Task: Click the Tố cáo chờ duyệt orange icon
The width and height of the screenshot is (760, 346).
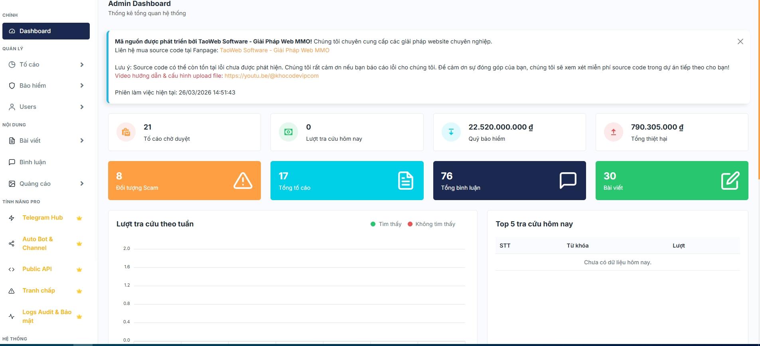Action: [x=126, y=132]
